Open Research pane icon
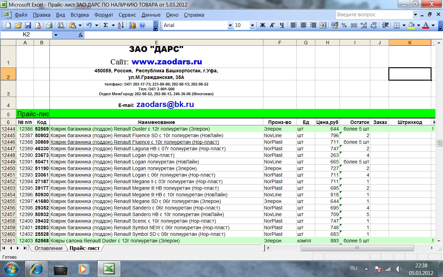 (x=61, y=25)
